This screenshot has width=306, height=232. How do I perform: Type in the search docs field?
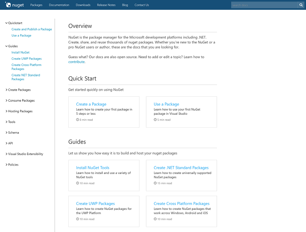point(264,5)
